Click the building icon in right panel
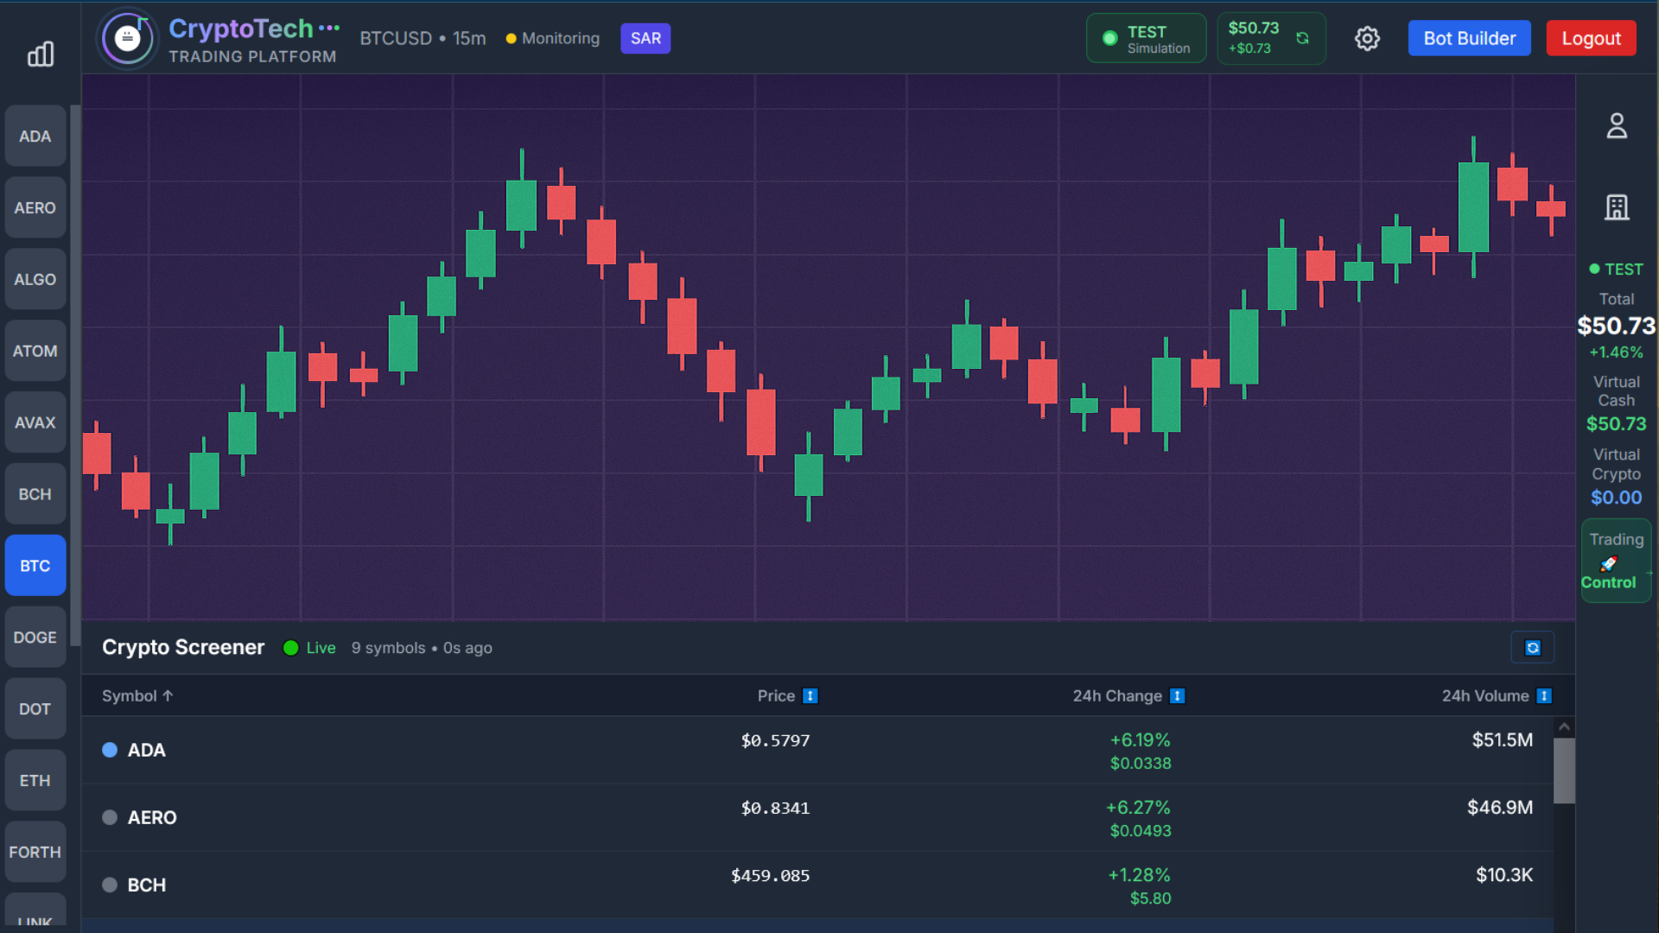 (1617, 207)
